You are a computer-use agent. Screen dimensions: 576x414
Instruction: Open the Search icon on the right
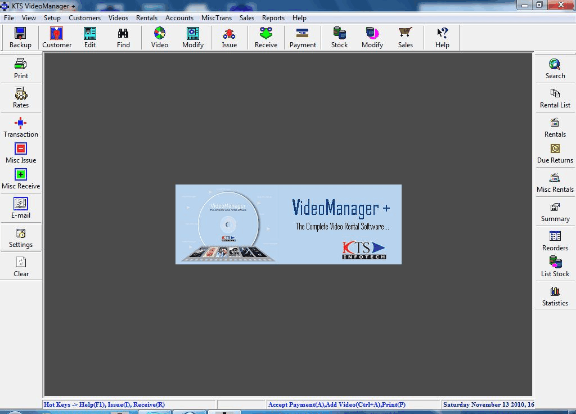[555, 67]
